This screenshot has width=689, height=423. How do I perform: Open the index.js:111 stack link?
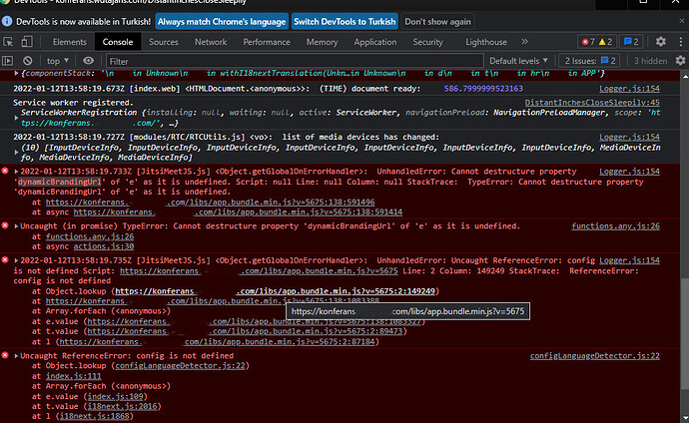pyautogui.click(x=73, y=376)
